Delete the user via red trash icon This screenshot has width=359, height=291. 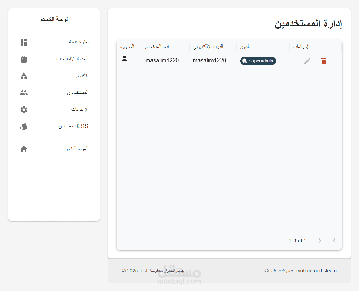pos(324,61)
